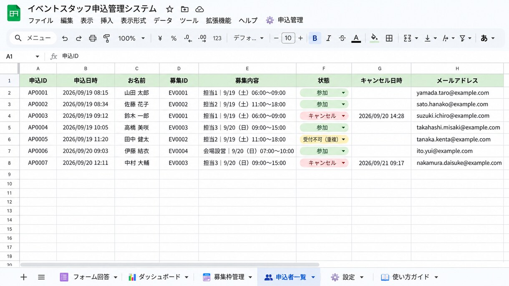Image resolution: width=509 pixels, height=286 pixels.
Task: Open vertical align options
Action: tap(431, 38)
